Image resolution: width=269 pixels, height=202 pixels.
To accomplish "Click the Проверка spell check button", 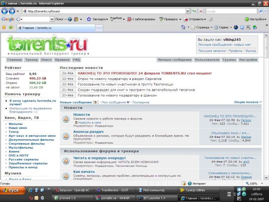I will [x=169, y=19].
